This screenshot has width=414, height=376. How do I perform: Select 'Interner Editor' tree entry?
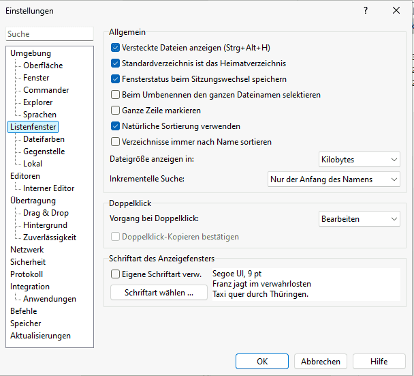point(49,188)
